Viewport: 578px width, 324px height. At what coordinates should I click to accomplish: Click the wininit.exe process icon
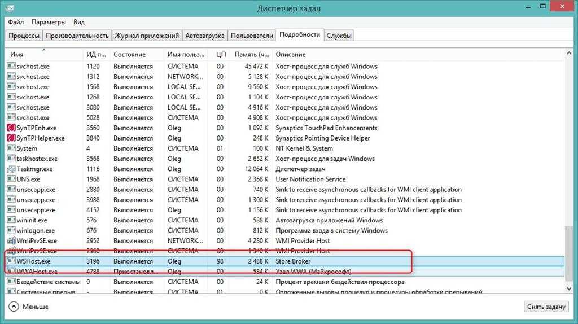tap(11, 220)
